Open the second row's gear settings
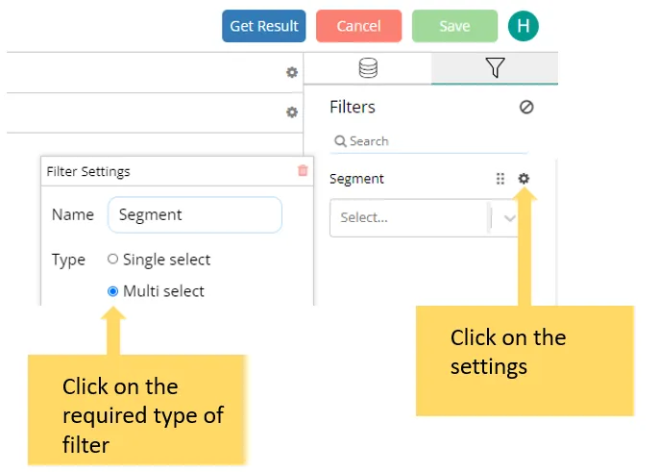Viewport: 659px width, 472px height. point(292,112)
